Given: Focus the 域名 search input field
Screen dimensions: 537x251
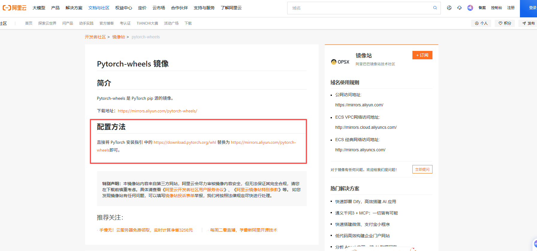Looking at the screenshot, I should 359,8.
